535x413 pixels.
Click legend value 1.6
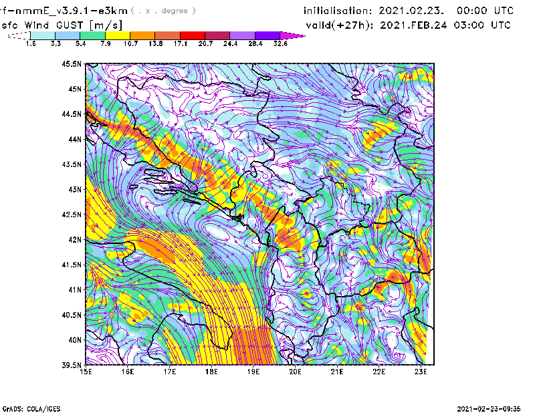click(x=31, y=43)
